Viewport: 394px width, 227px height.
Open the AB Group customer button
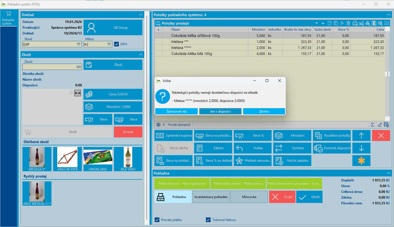pyautogui.click(x=113, y=28)
